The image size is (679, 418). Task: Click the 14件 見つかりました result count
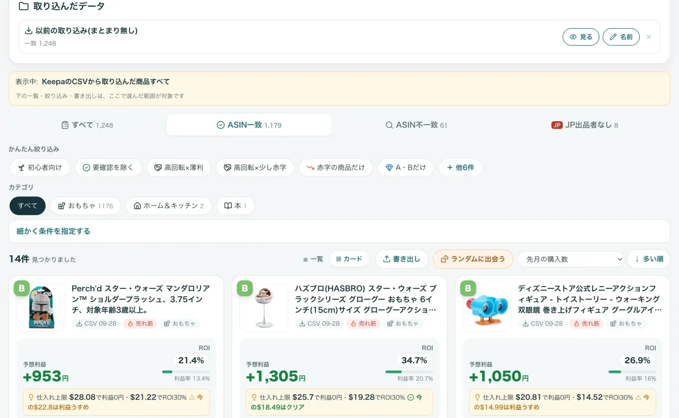[x=43, y=259]
